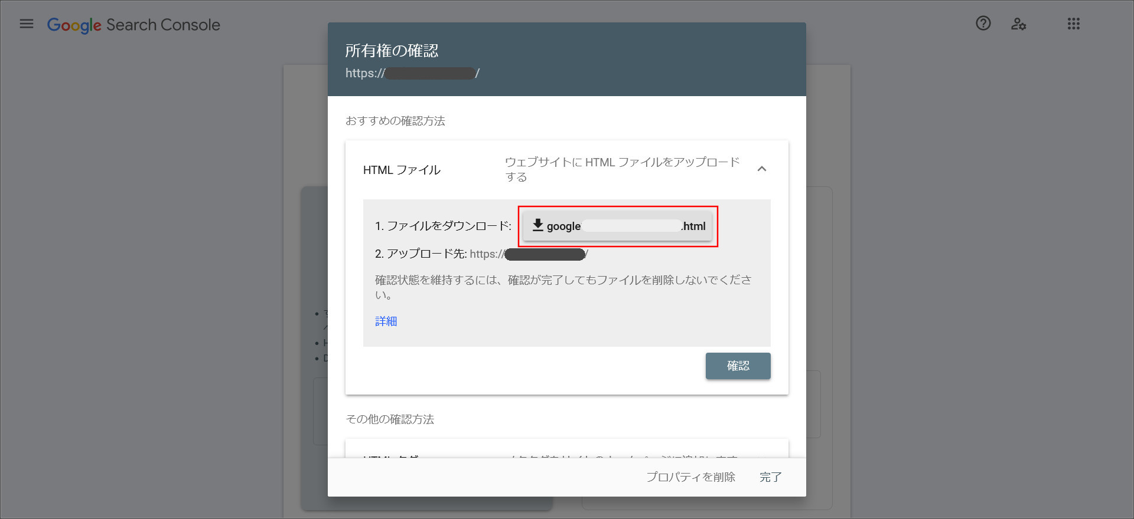Click the Google Search Console logo
This screenshot has height=519, width=1134.
click(133, 25)
